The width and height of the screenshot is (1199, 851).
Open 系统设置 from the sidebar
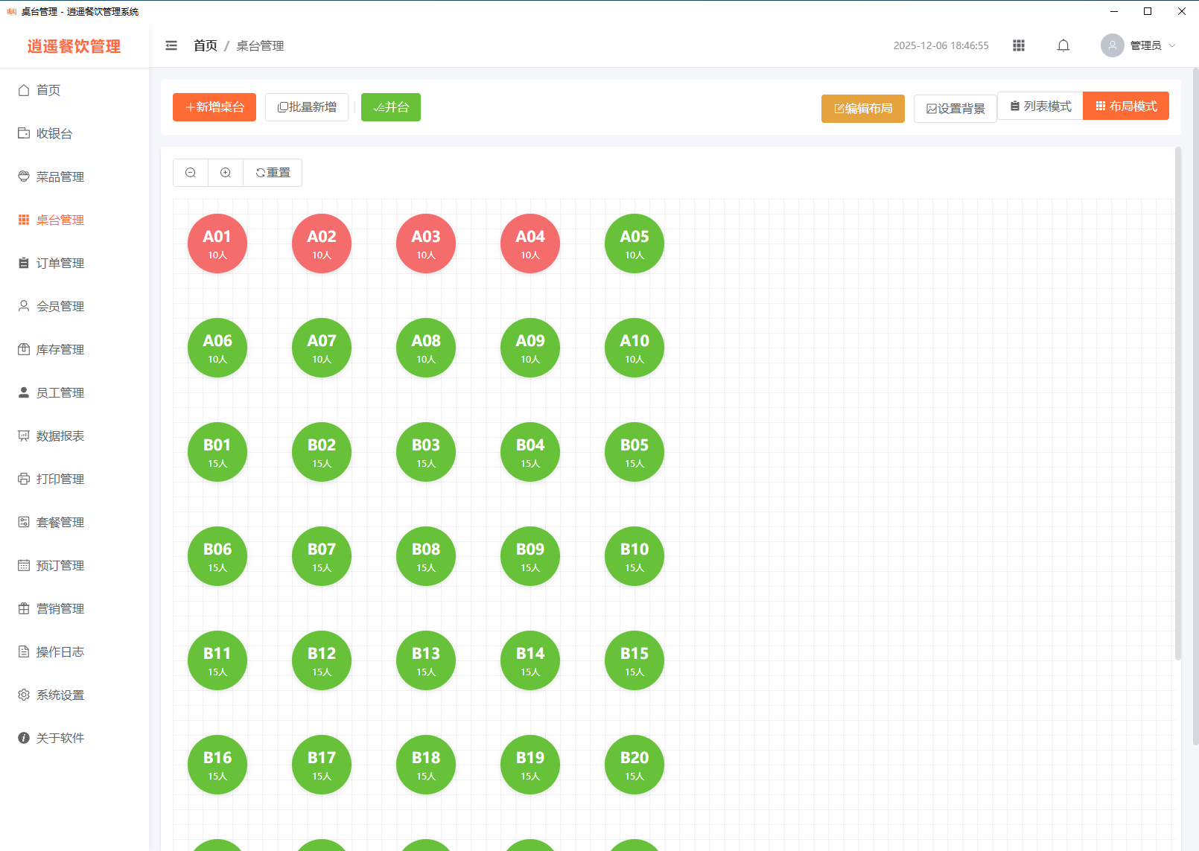click(60, 695)
